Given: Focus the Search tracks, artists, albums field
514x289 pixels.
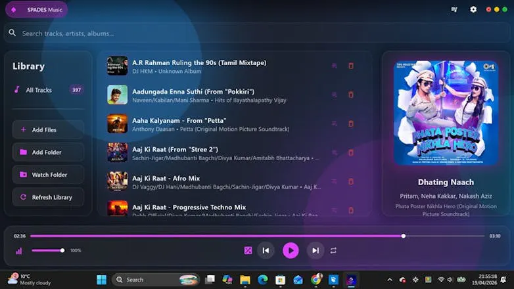Looking at the screenshot, I should 257,33.
